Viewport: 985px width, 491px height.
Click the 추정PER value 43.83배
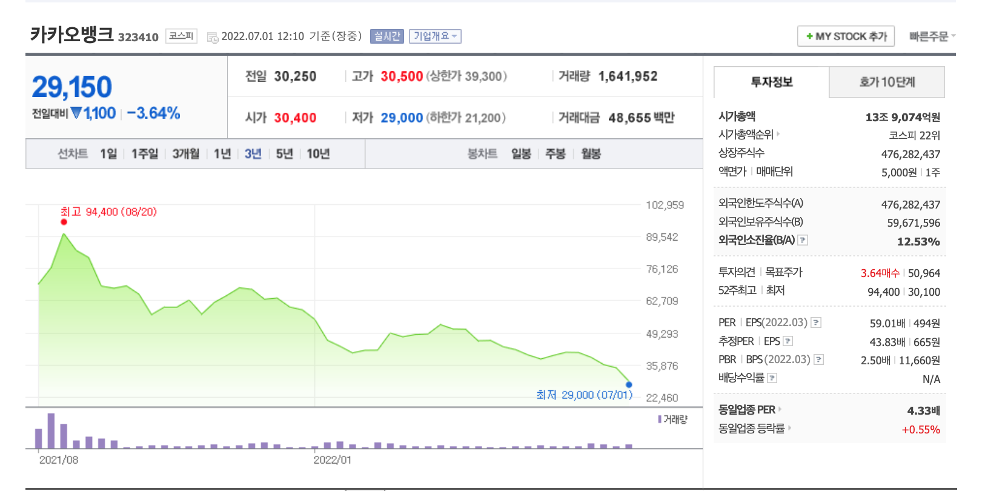click(887, 342)
